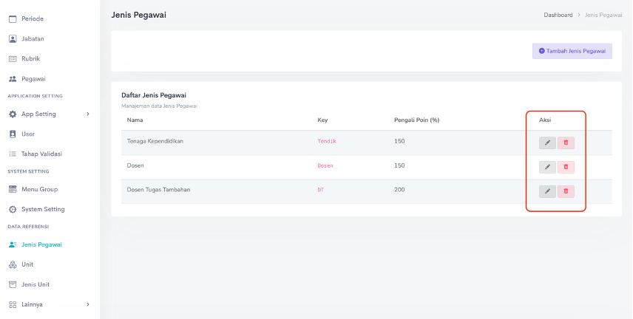Click edit pencil for Dosen Tugas Tambahan
The image size is (633, 319).
(547, 191)
